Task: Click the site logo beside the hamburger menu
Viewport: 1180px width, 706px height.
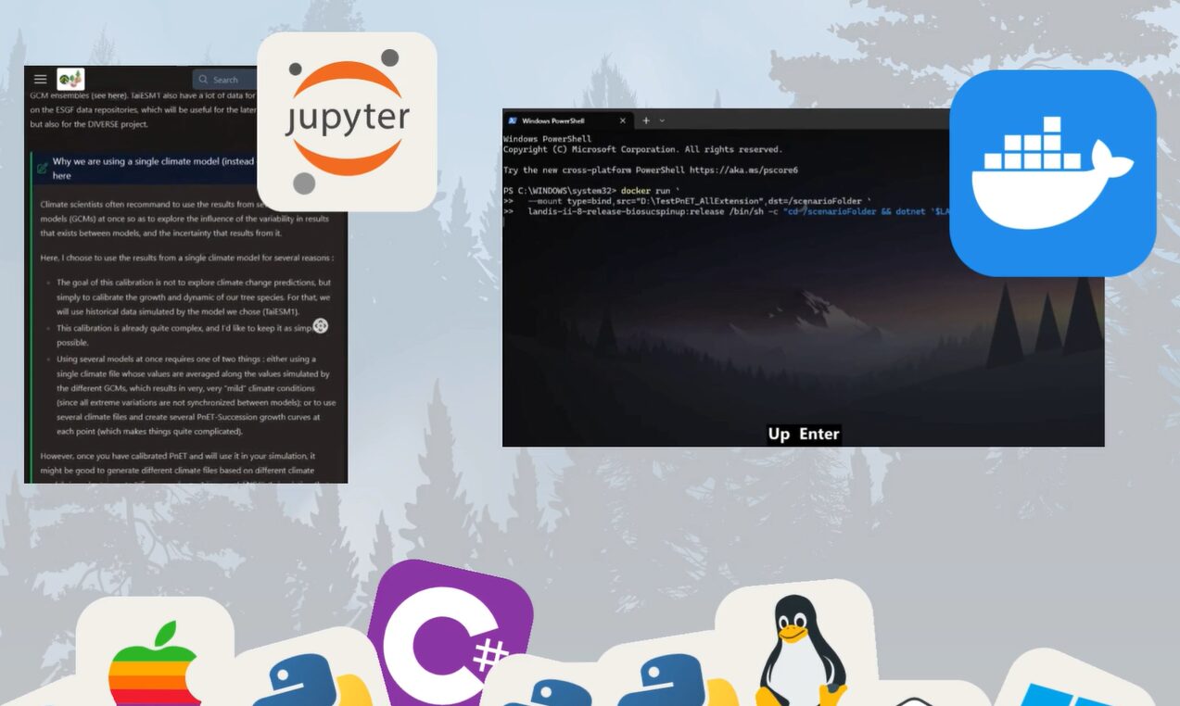Action: [x=70, y=80]
